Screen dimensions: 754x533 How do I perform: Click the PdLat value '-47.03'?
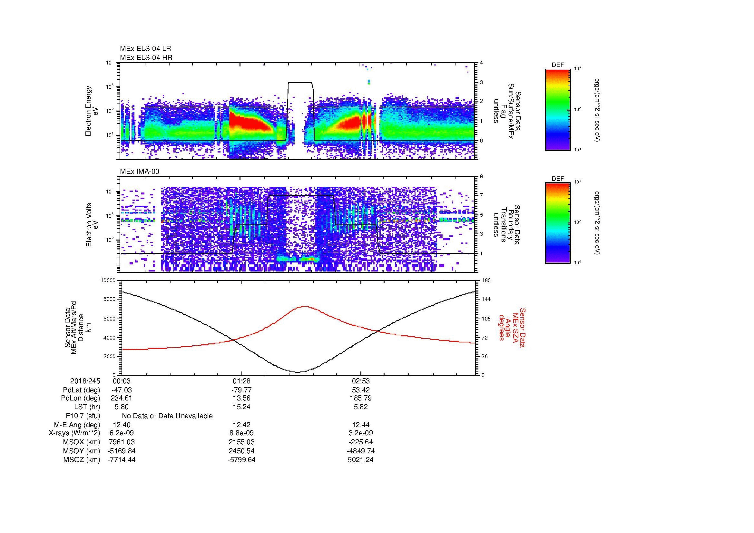pos(122,390)
